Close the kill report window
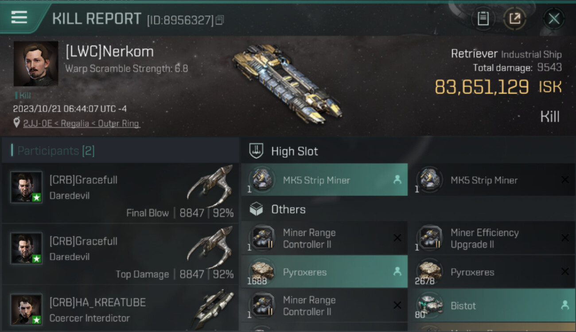Viewport: 576px width, 332px height. coord(554,19)
